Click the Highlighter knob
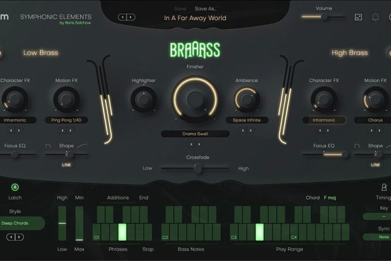This screenshot has width=391, height=261. point(144,99)
